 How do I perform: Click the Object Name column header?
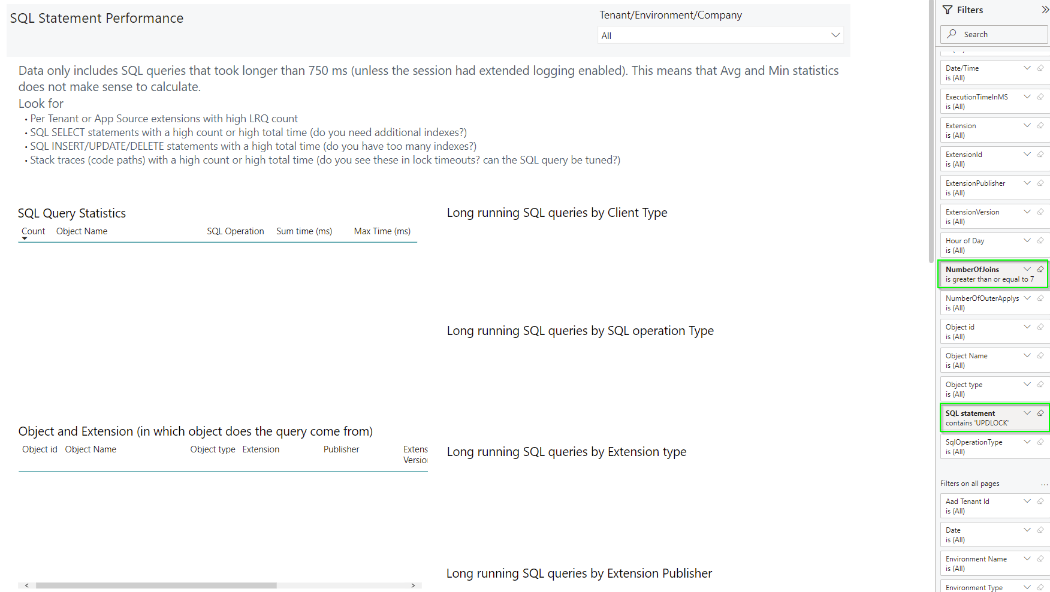pos(82,231)
